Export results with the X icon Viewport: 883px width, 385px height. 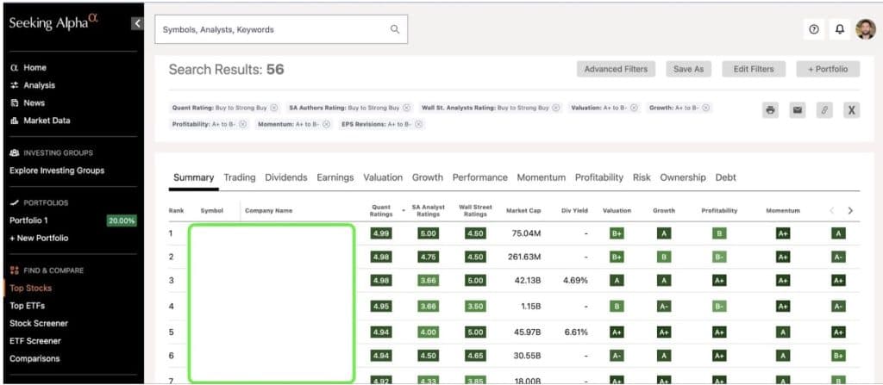click(851, 109)
